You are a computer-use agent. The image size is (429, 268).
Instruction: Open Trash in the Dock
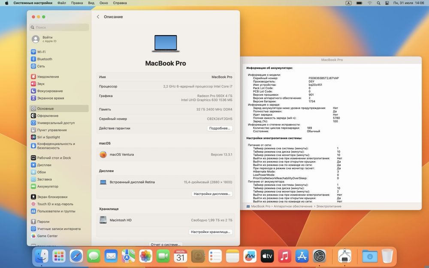pos(387,256)
